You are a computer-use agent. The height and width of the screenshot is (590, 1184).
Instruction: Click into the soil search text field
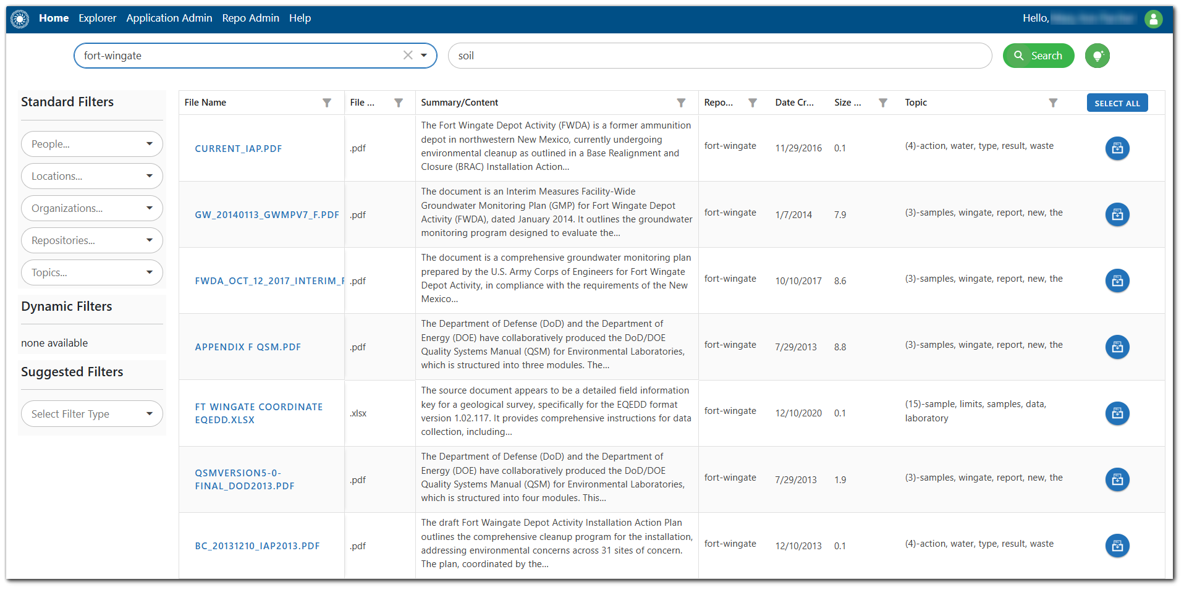click(720, 56)
